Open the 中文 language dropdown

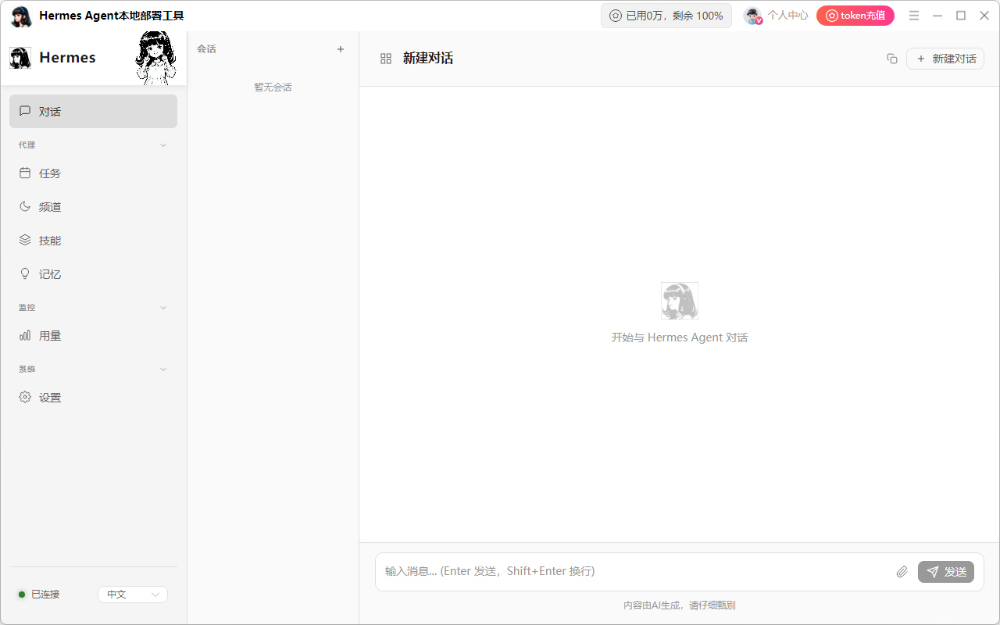click(x=133, y=595)
